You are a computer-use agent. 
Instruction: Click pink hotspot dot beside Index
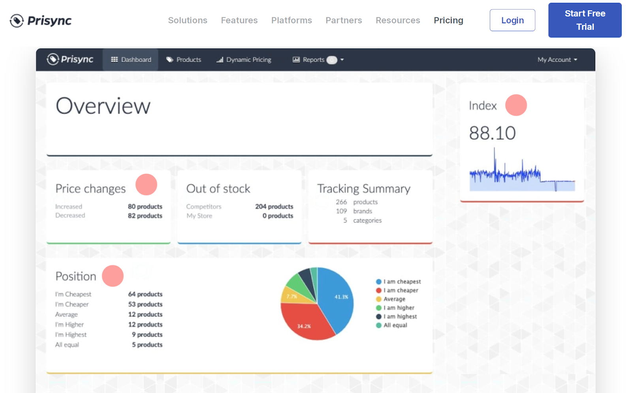tap(516, 105)
